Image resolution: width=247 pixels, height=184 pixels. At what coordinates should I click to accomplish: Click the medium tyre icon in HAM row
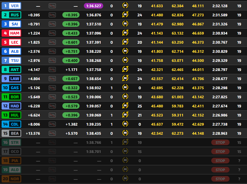125,33
